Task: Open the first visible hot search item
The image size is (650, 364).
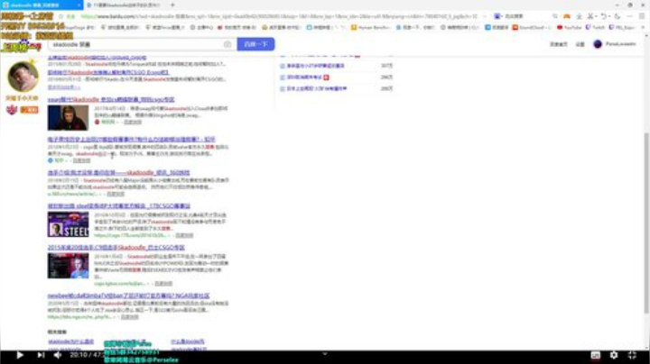Action: (x=315, y=66)
